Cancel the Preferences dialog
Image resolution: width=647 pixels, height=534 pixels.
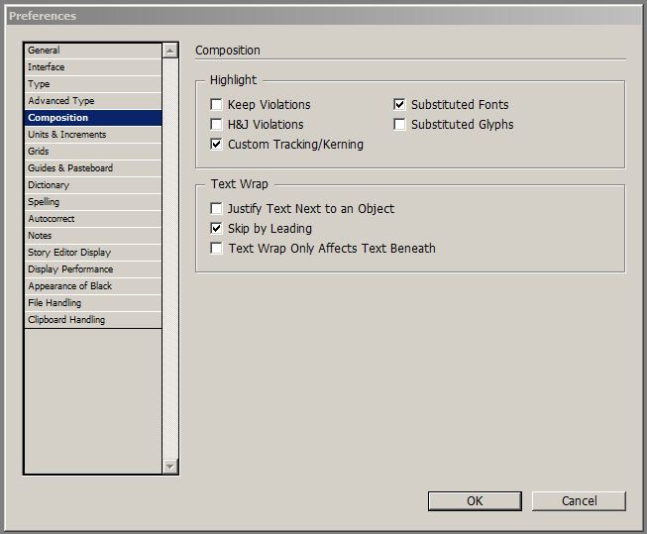pyautogui.click(x=579, y=501)
